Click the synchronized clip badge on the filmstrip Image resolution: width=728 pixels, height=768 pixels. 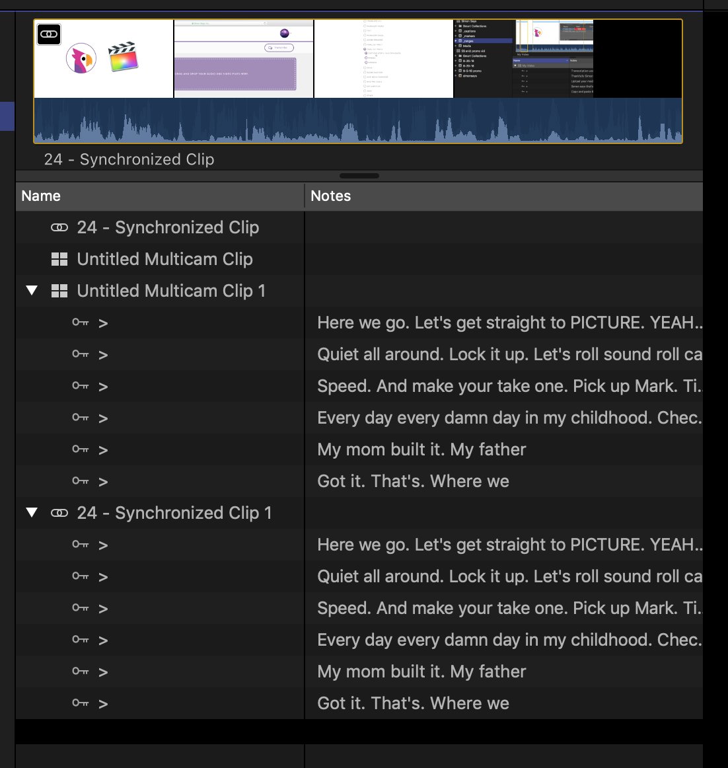(x=49, y=34)
